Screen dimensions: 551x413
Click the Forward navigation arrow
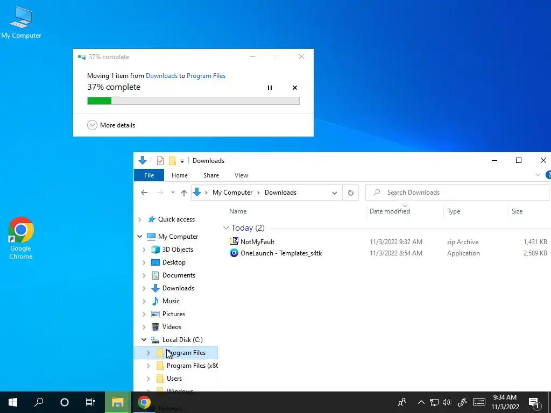(160, 193)
